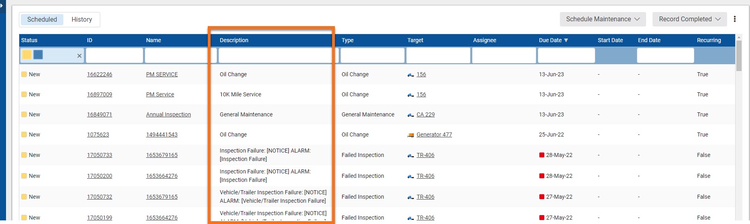Clear the Status filter with the X icon
Viewport: 750px width, 224px height.
(x=79, y=56)
